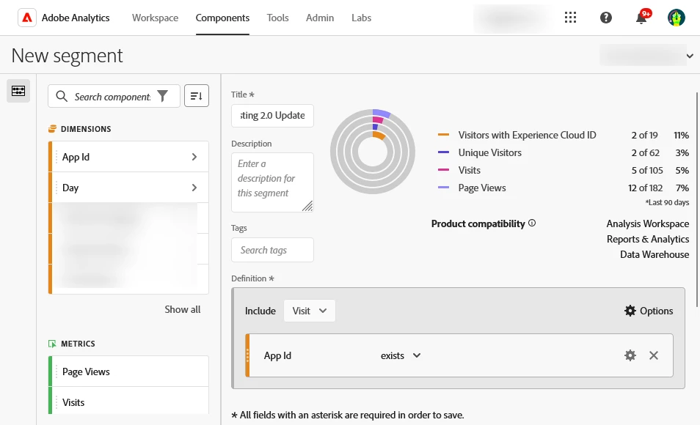
Task: Open the component filter funnel icon
Action: tap(162, 96)
